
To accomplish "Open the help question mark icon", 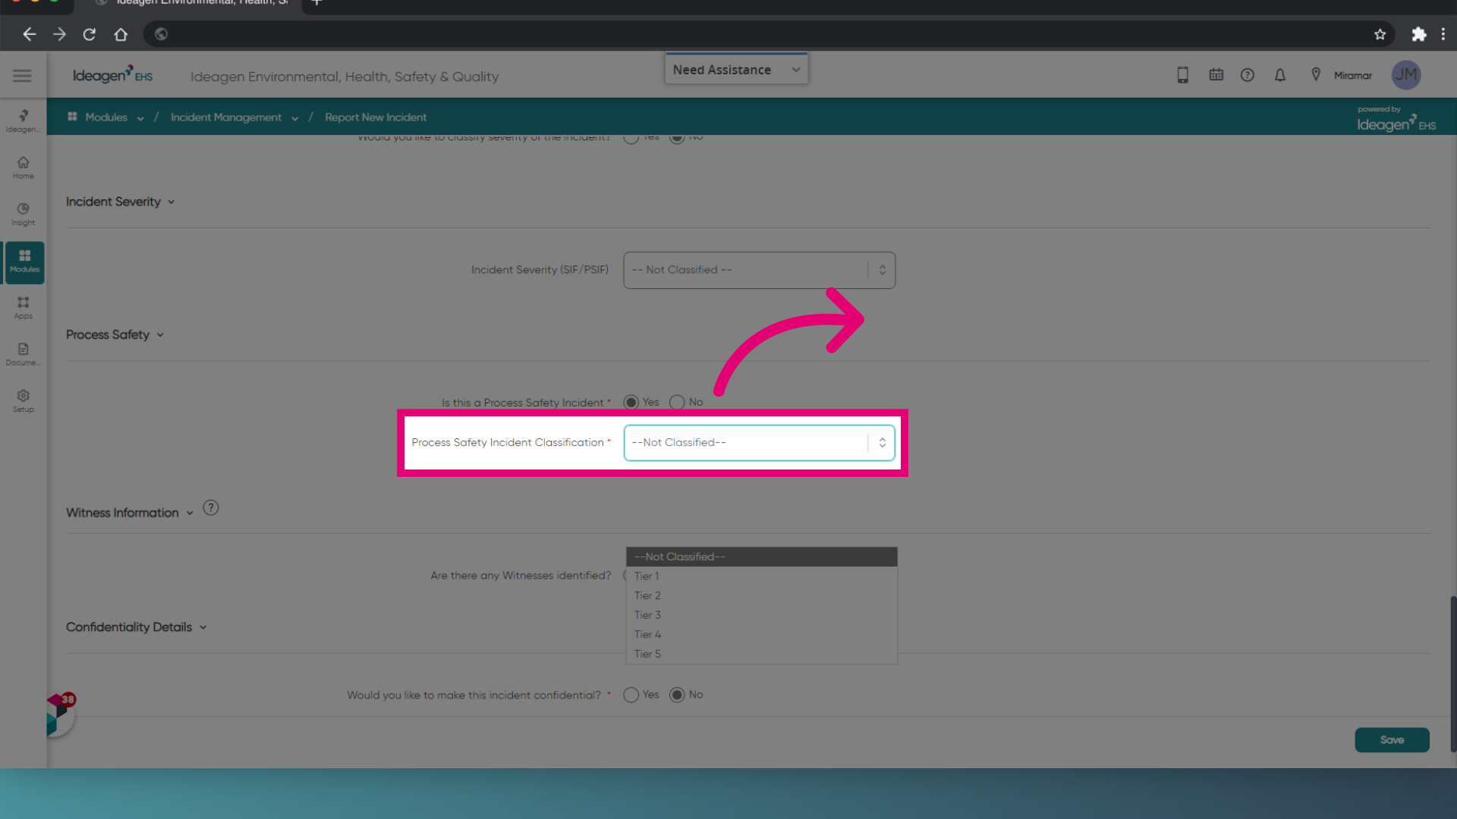I will click(1248, 75).
